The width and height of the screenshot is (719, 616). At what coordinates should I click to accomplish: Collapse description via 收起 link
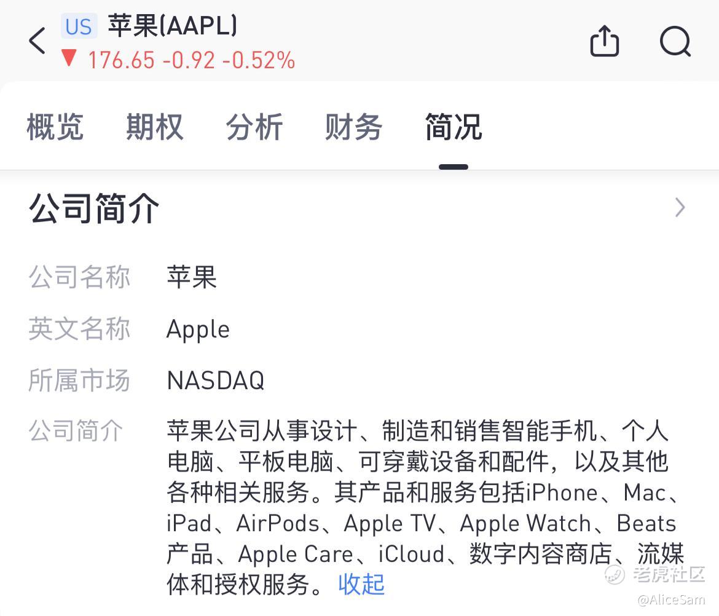click(361, 585)
